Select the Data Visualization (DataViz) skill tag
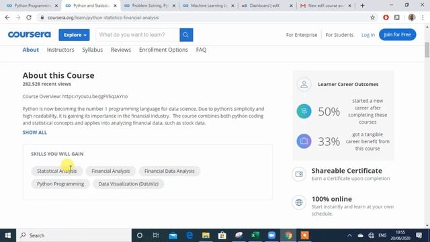Image resolution: width=430 pixels, height=242 pixels. 128,184
